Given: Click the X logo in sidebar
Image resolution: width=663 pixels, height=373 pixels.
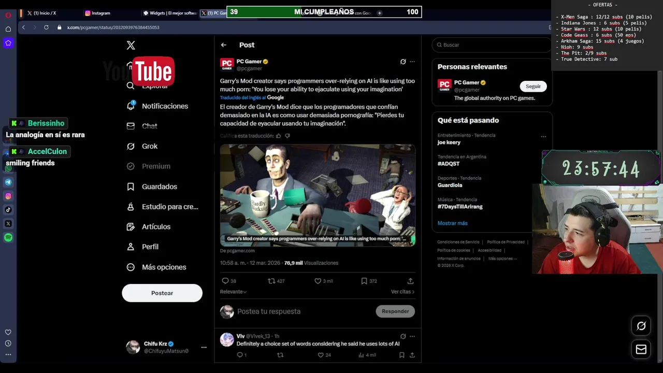Looking at the screenshot, I should (131, 46).
